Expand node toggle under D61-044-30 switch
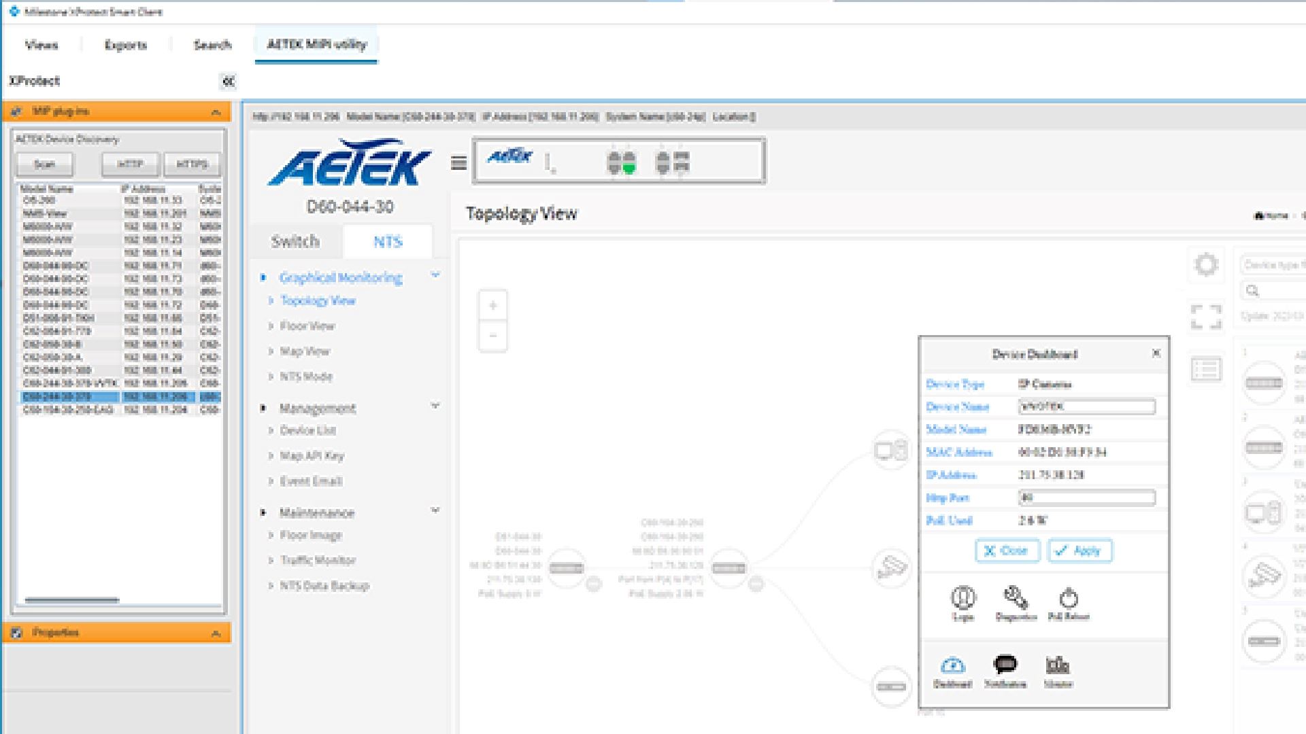The height and width of the screenshot is (734, 1306). pyautogui.click(x=594, y=584)
